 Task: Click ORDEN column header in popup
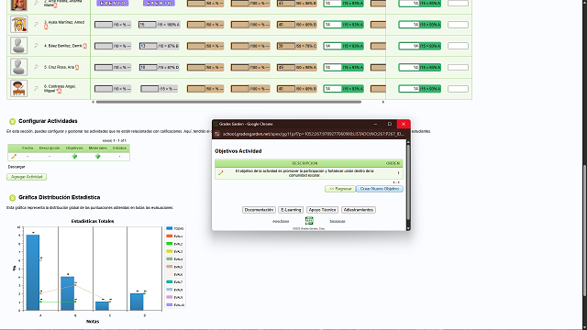pos(393,163)
